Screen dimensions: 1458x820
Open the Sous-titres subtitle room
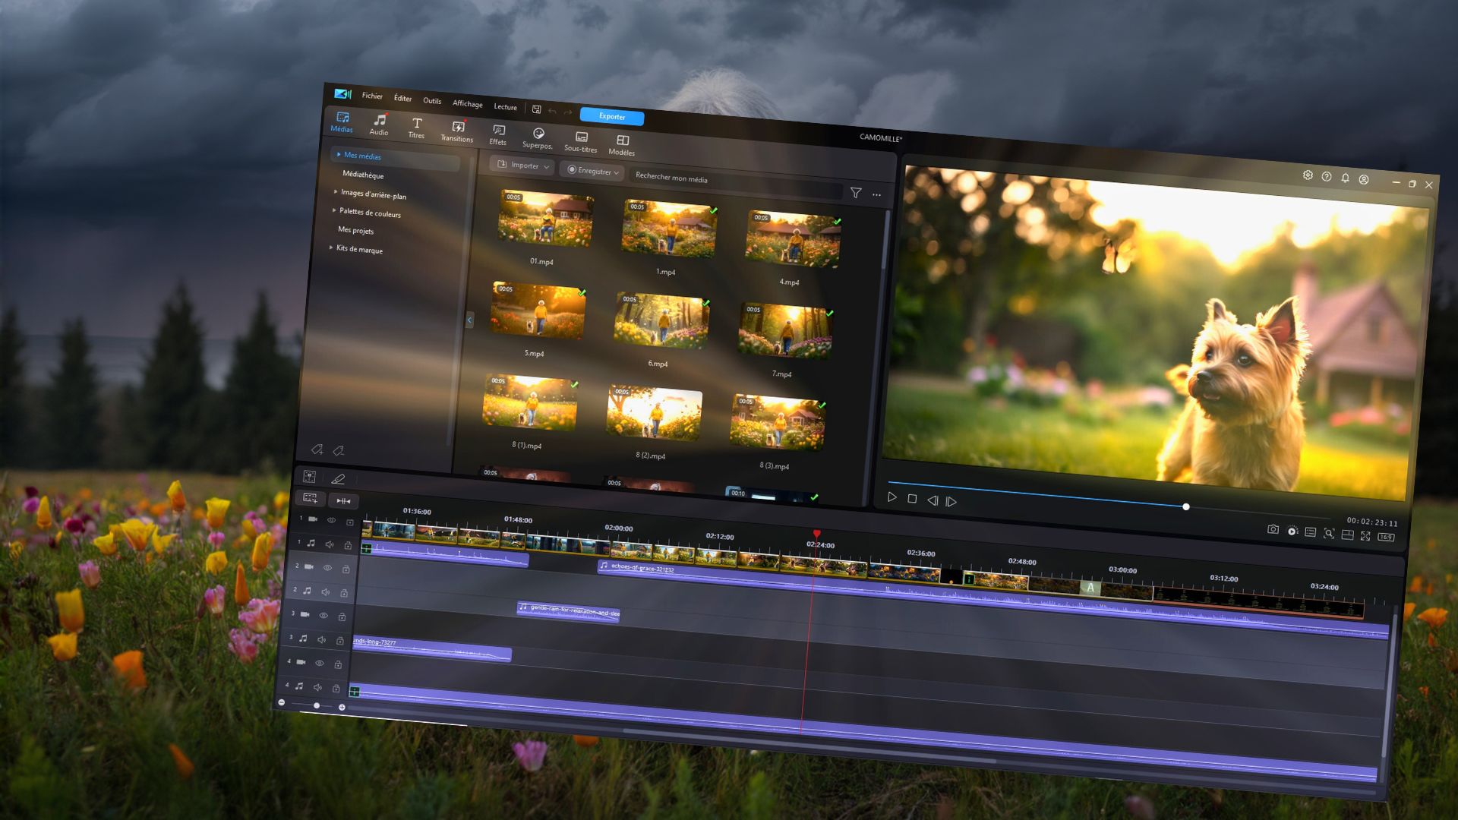581,140
